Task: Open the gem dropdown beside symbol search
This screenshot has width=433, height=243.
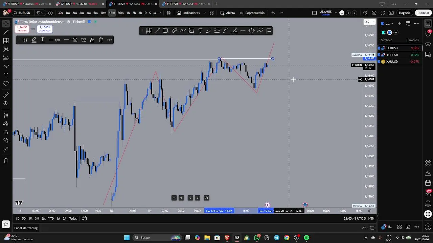Action: pyautogui.click(x=39, y=13)
